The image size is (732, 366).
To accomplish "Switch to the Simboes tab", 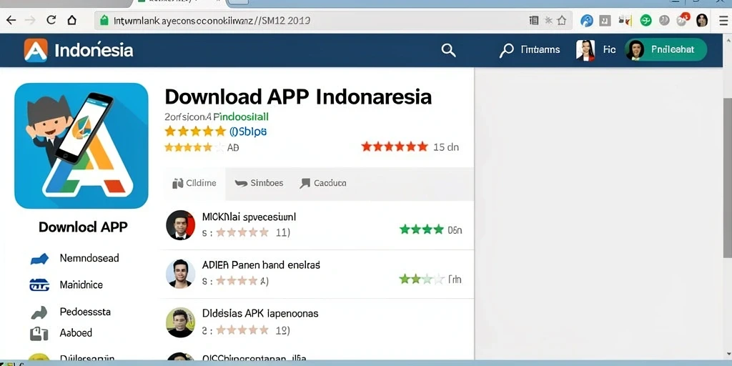I will click(x=259, y=183).
